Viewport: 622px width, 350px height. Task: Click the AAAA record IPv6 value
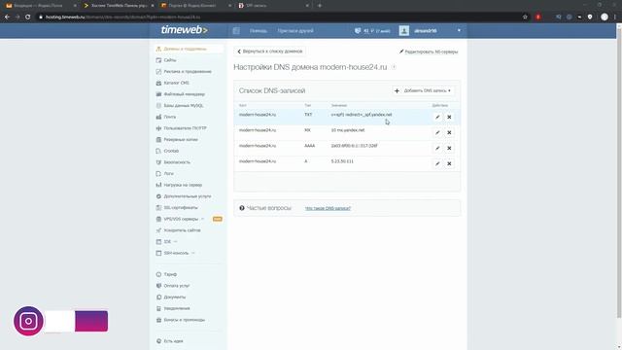click(354, 146)
